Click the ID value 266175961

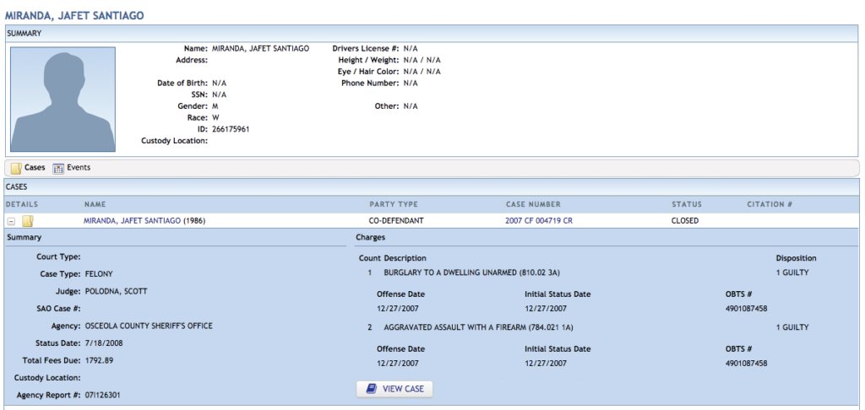231,129
